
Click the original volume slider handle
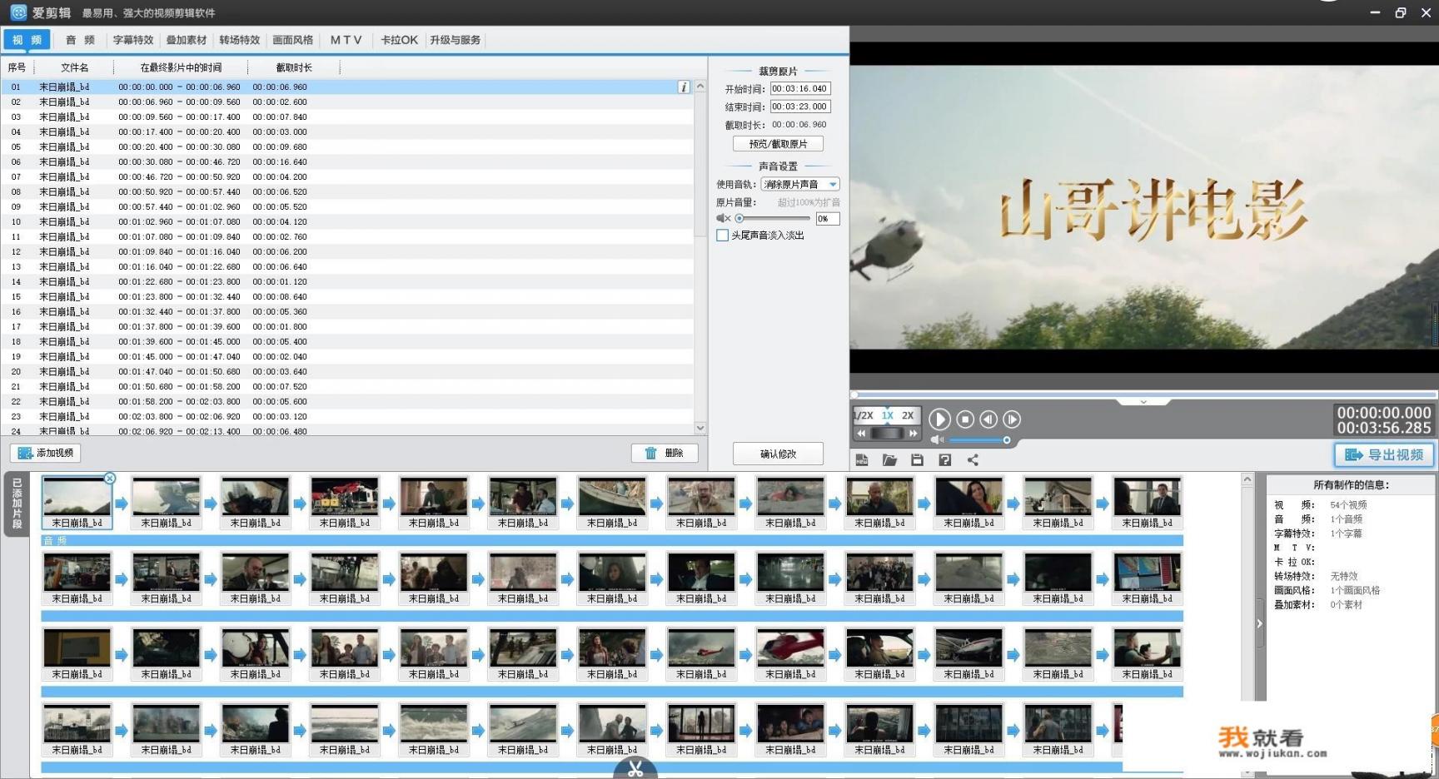[x=739, y=218]
